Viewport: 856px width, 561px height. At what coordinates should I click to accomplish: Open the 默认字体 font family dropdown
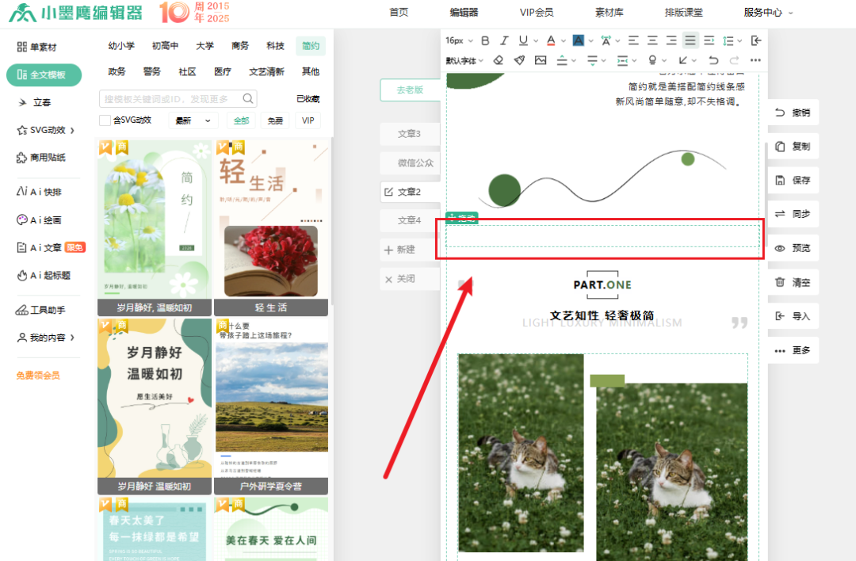pos(464,60)
